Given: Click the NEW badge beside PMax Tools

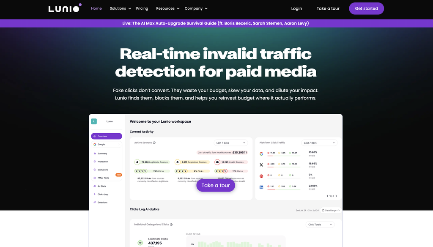Looking at the screenshot, I should coord(118,175).
